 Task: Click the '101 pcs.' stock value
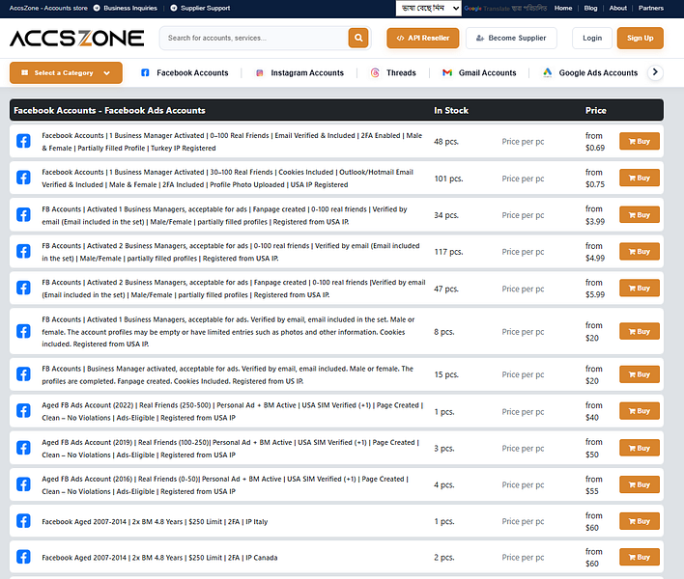point(448,179)
